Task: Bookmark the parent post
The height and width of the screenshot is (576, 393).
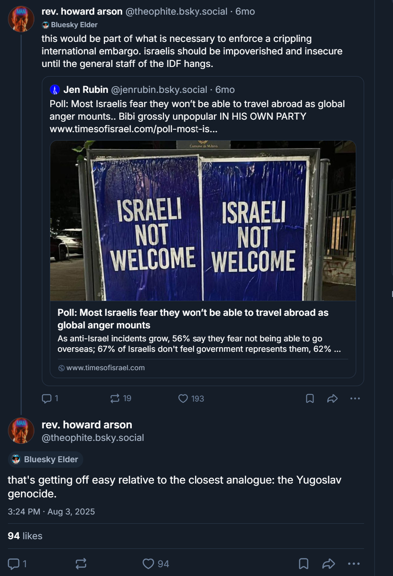Action: click(310, 399)
